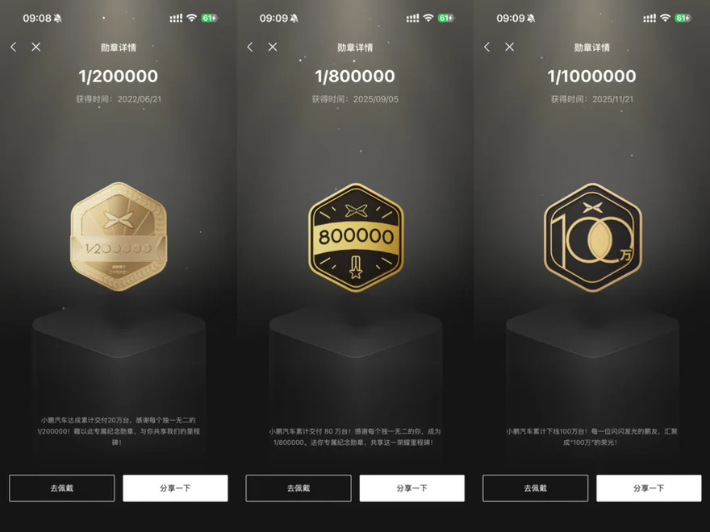Tap the Wi-Fi icon on middle screen

(428, 18)
